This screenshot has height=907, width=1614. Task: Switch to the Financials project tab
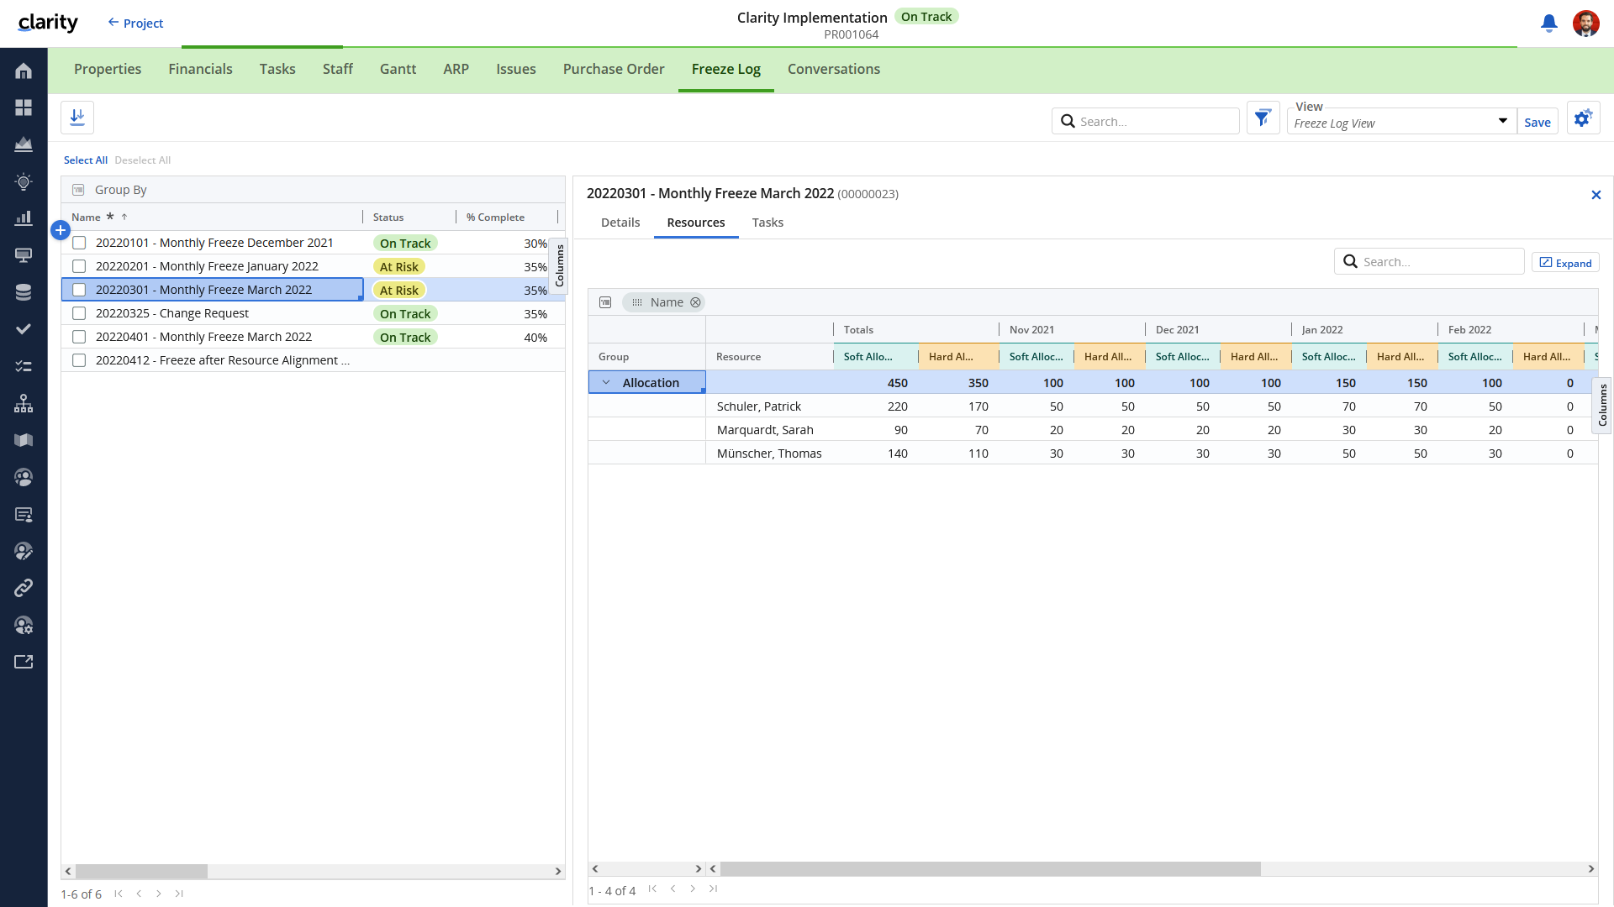coord(199,69)
